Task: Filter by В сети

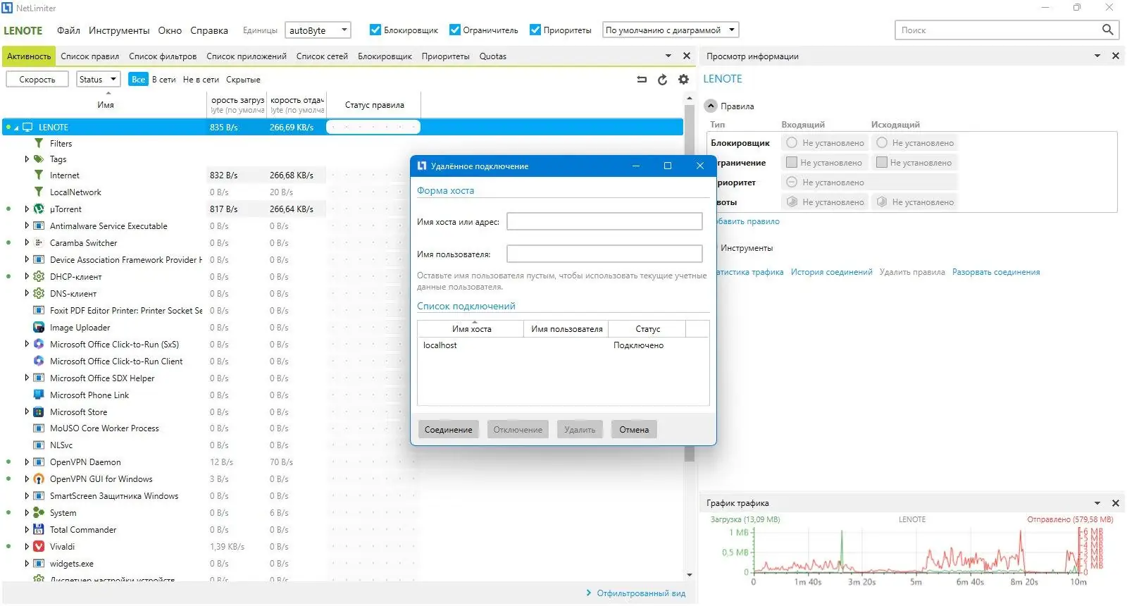Action: [x=164, y=80]
